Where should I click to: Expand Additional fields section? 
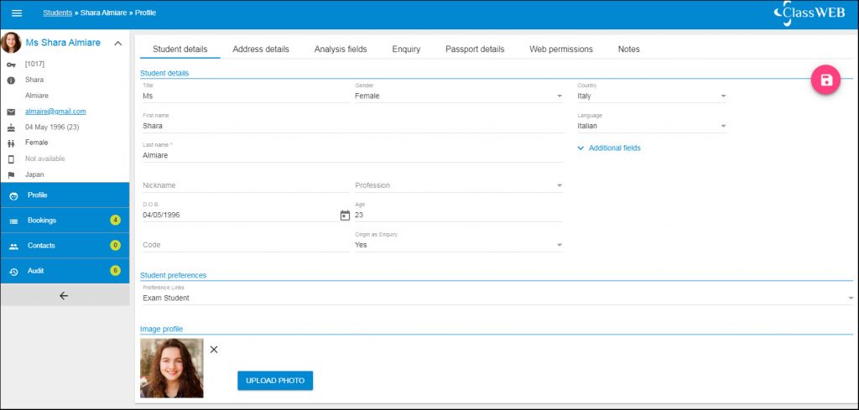tap(609, 148)
